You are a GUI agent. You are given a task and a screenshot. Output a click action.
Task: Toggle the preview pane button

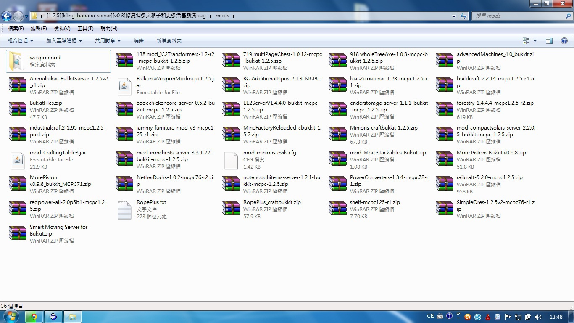549,41
